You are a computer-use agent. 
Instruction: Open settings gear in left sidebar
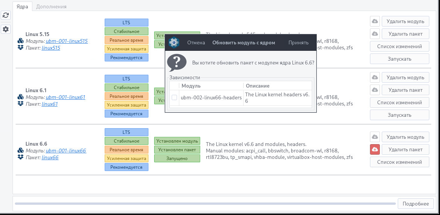(x=6, y=29)
